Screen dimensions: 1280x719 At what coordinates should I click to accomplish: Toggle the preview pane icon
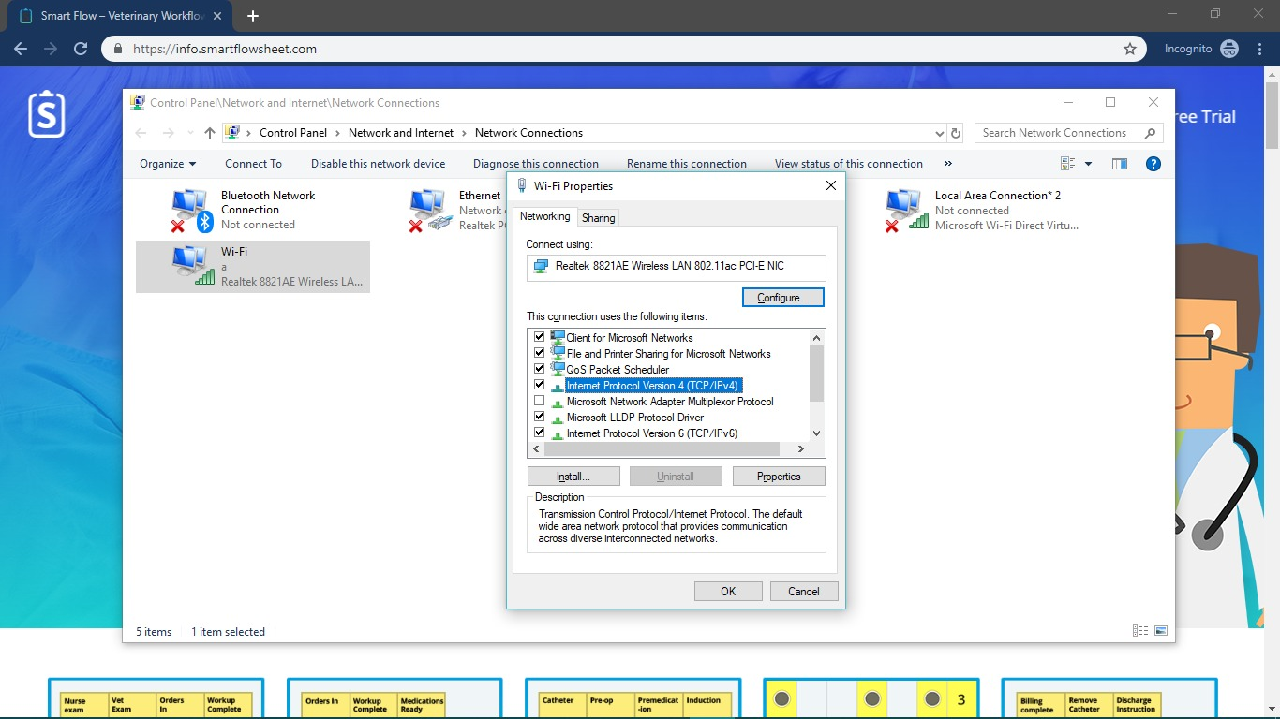click(1120, 164)
